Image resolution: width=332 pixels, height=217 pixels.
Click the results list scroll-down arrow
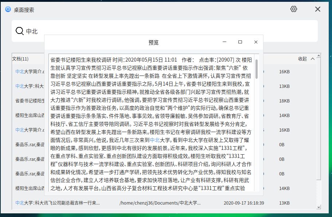coord(319,208)
